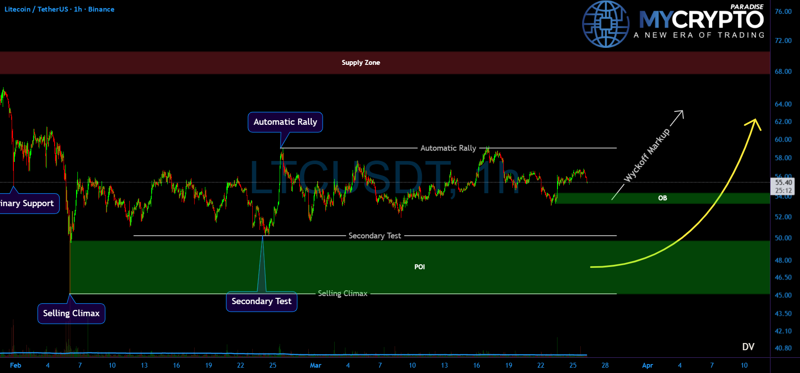Click the Apr label on time axis
Viewport: 800px width, 373px height.
pos(647,365)
